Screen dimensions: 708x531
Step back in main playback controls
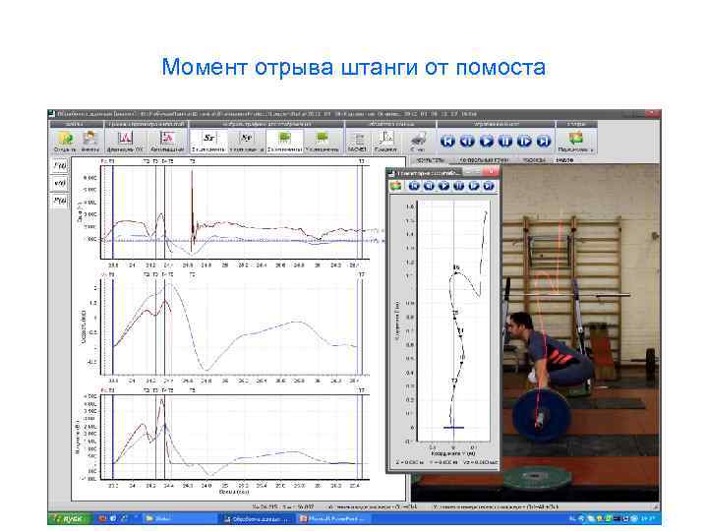point(467,142)
